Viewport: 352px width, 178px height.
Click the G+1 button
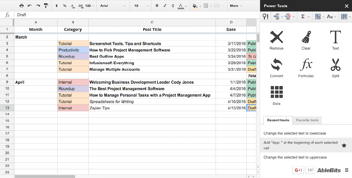[x=298, y=170]
